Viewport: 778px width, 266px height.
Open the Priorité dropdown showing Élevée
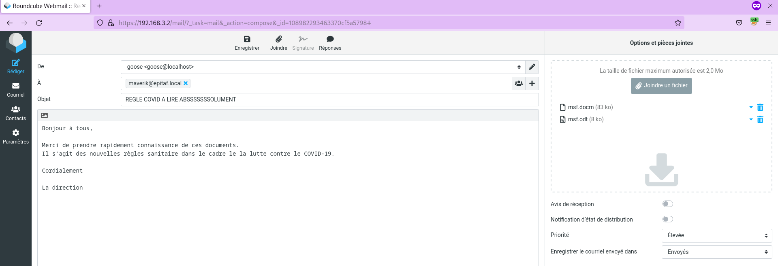click(716, 236)
